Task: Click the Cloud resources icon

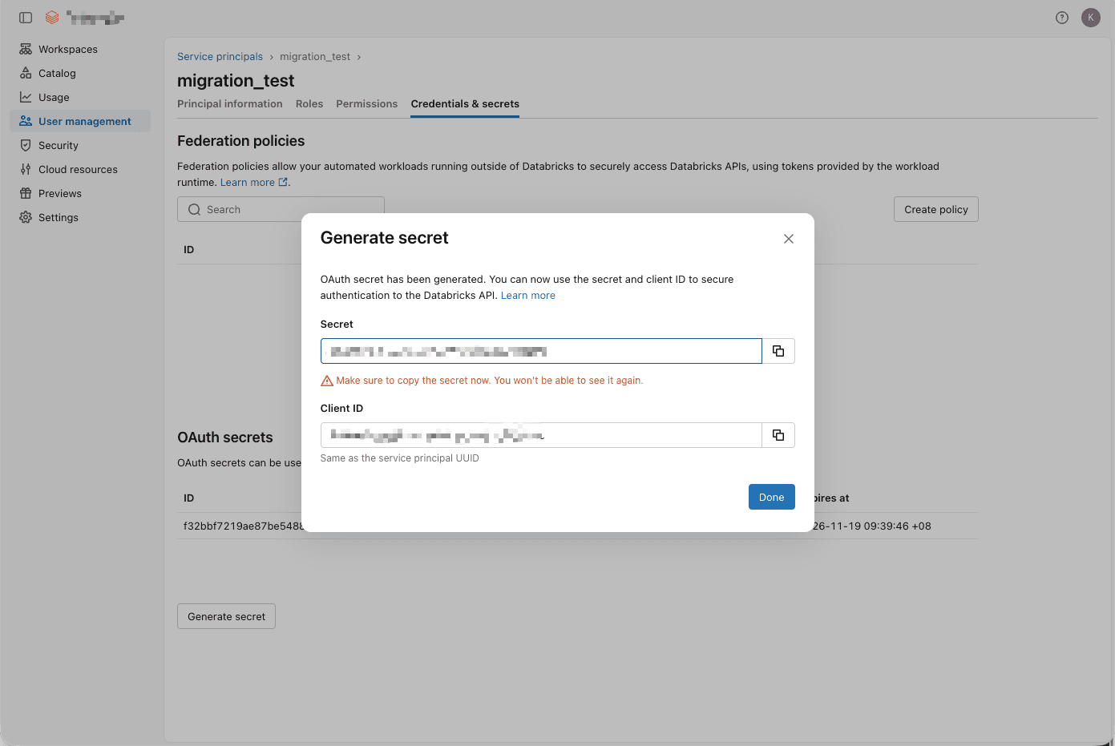Action: click(26, 169)
